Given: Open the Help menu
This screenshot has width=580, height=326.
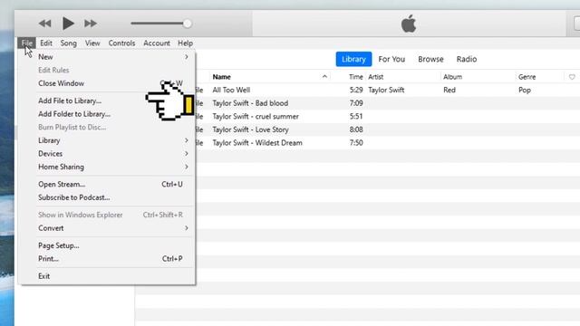Looking at the screenshot, I should pos(185,43).
